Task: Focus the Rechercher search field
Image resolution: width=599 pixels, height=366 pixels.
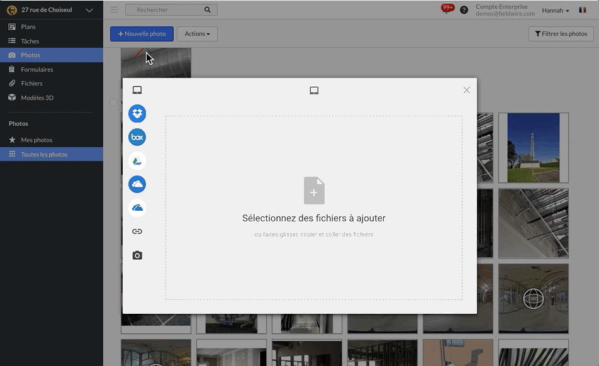Action: (171, 9)
